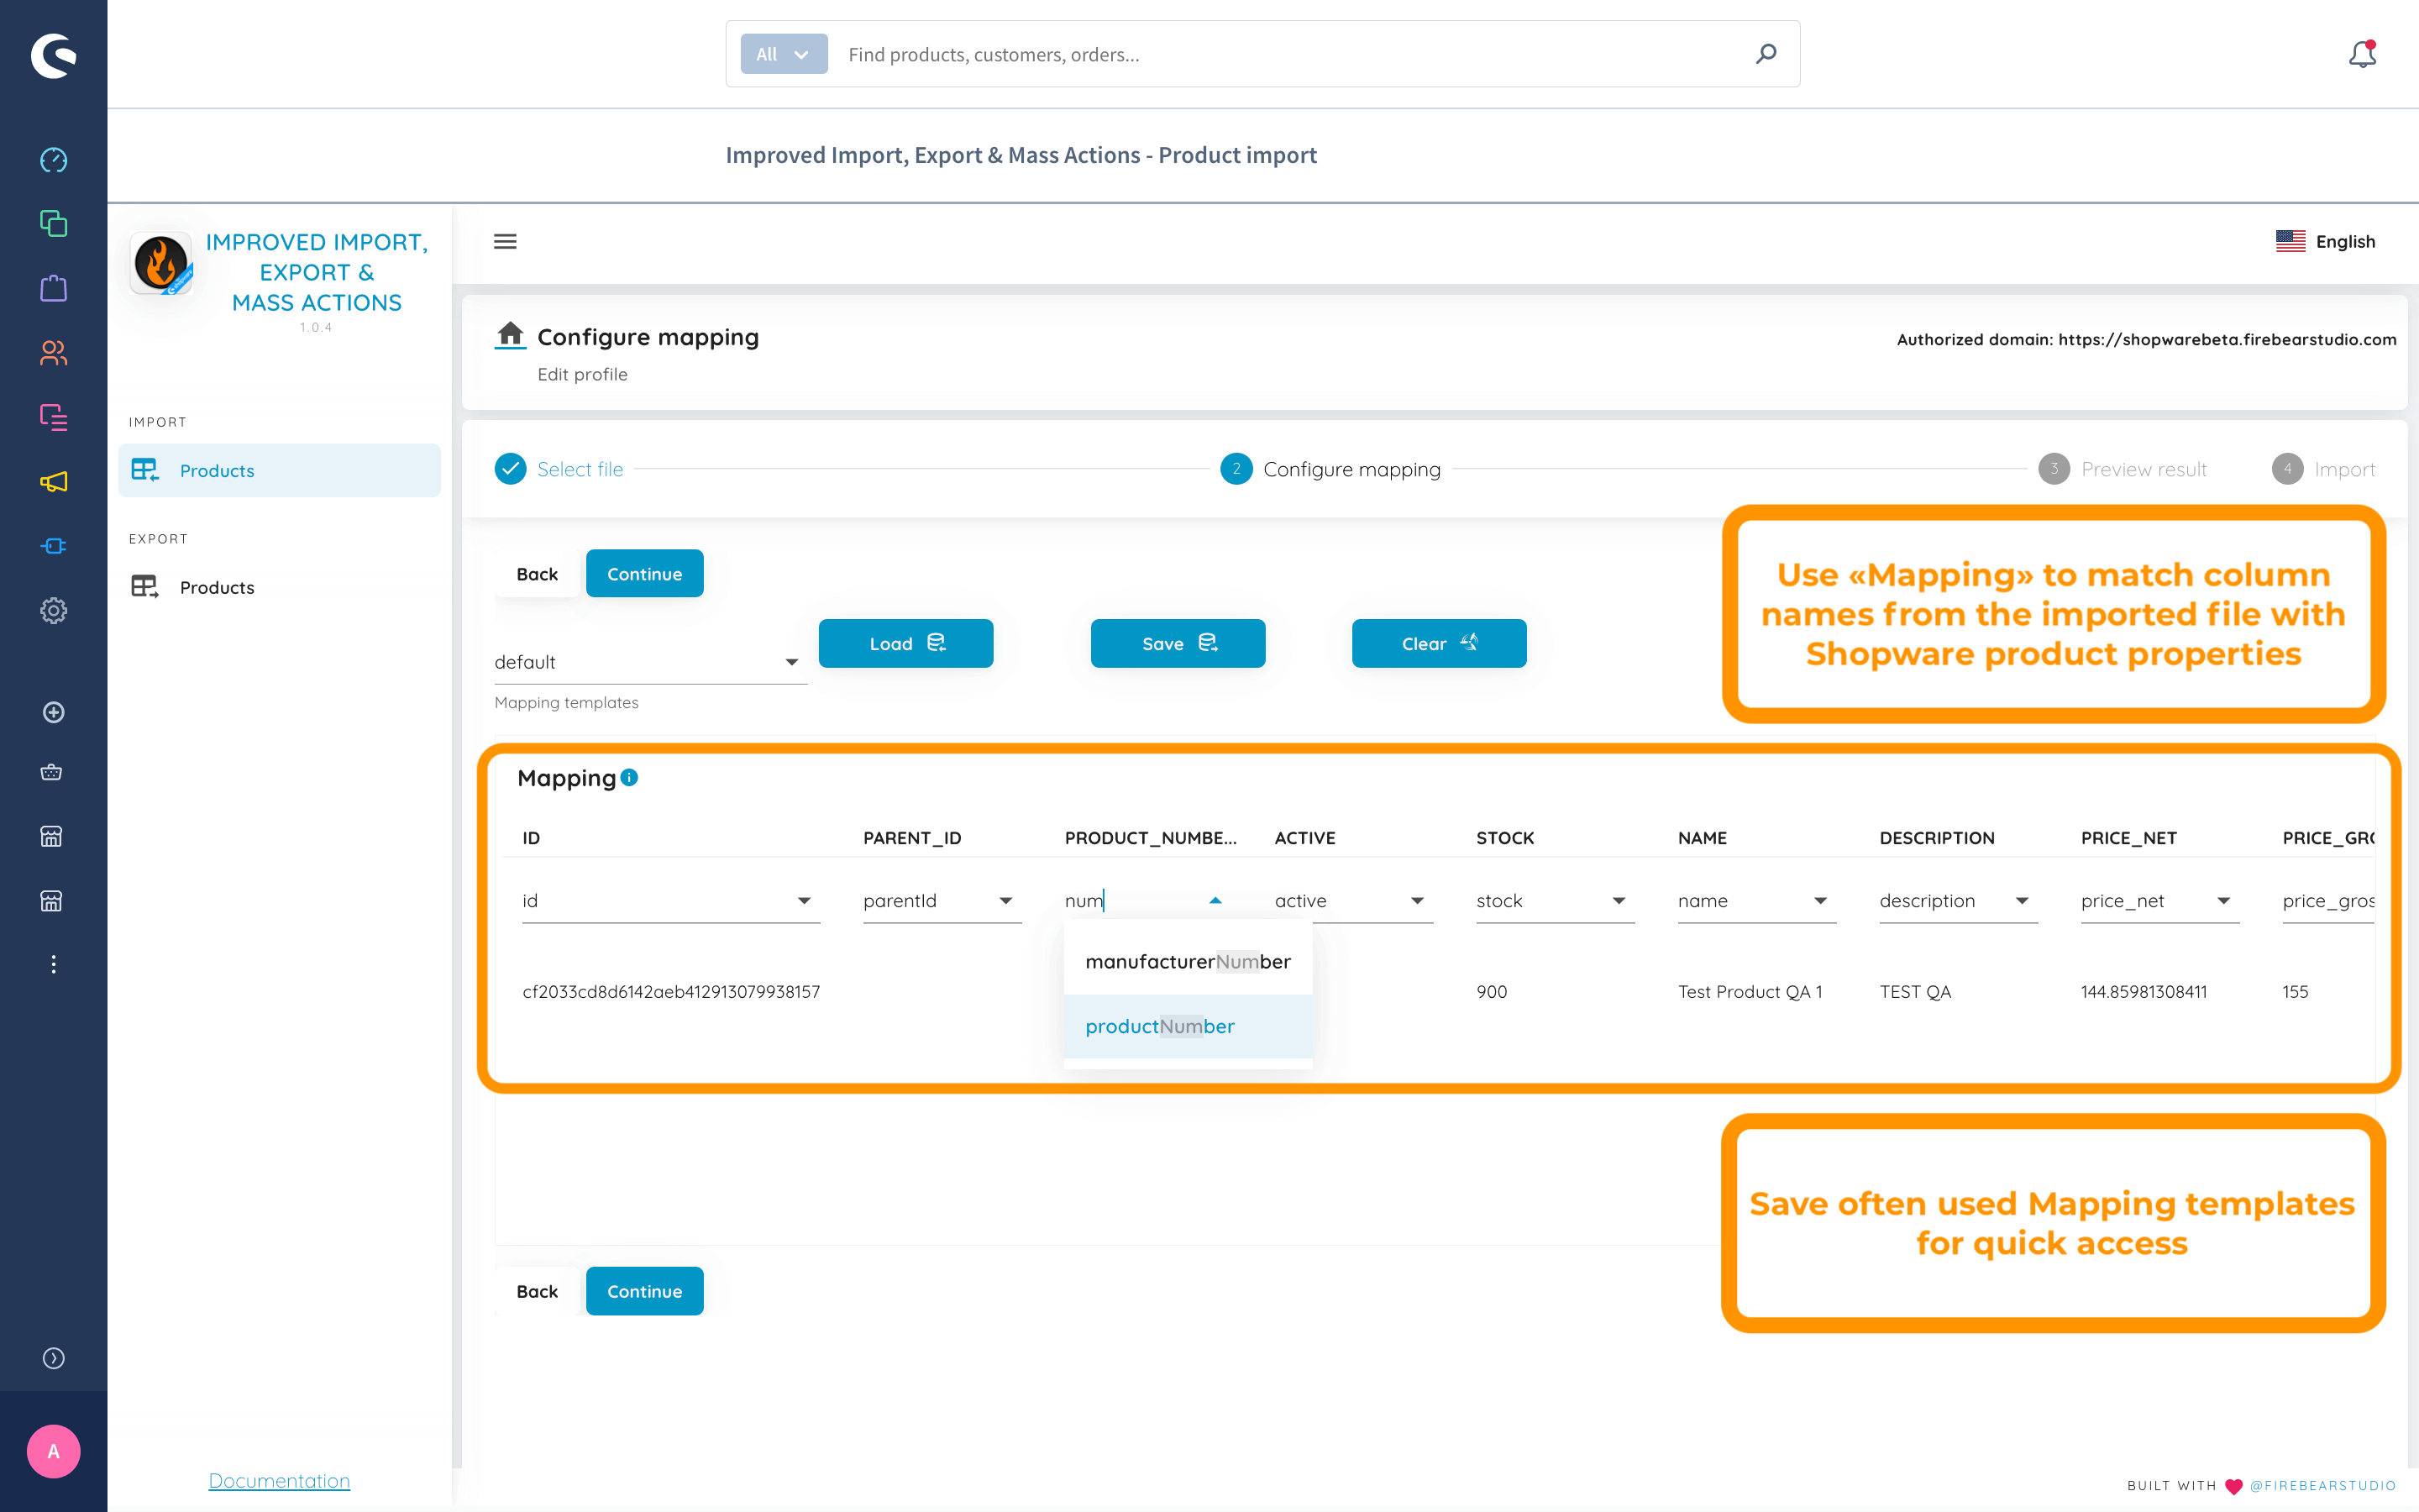Screen dimensions: 2419x1512
Task: Open Export Products in the side menu
Action: point(217,587)
